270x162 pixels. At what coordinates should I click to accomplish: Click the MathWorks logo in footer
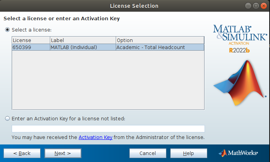click(238, 153)
